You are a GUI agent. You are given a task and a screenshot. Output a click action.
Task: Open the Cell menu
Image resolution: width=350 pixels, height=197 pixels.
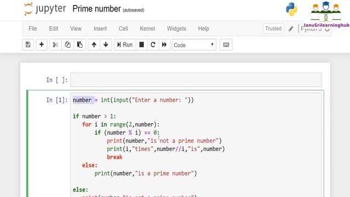click(x=123, y=28)
